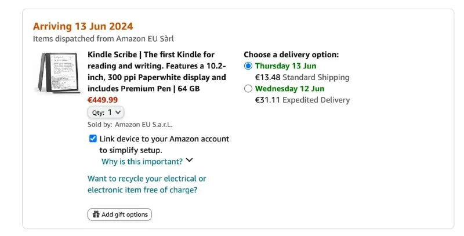The height and width of the screenshot is (236, 464).
Task: Click the €449.99 price
Action: 103,100
